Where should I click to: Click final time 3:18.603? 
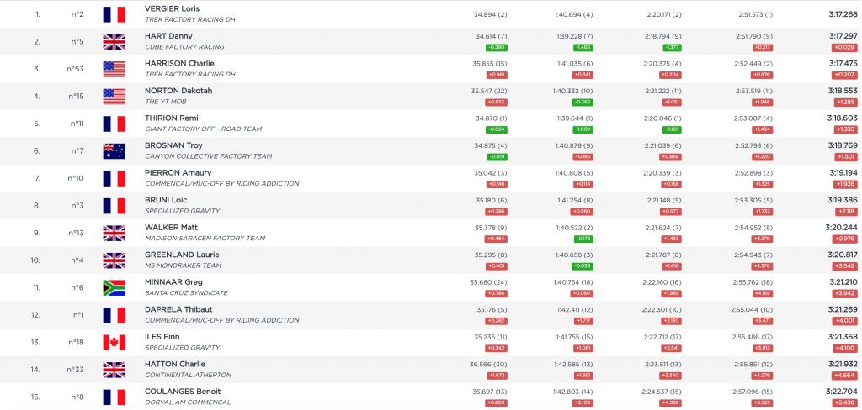(x=842, y=118)
